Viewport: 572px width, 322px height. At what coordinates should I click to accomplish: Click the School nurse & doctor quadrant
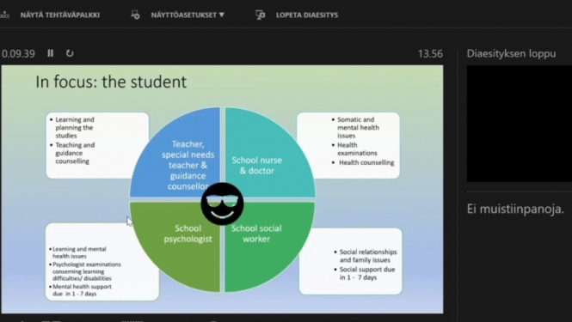tap(267, 156)
